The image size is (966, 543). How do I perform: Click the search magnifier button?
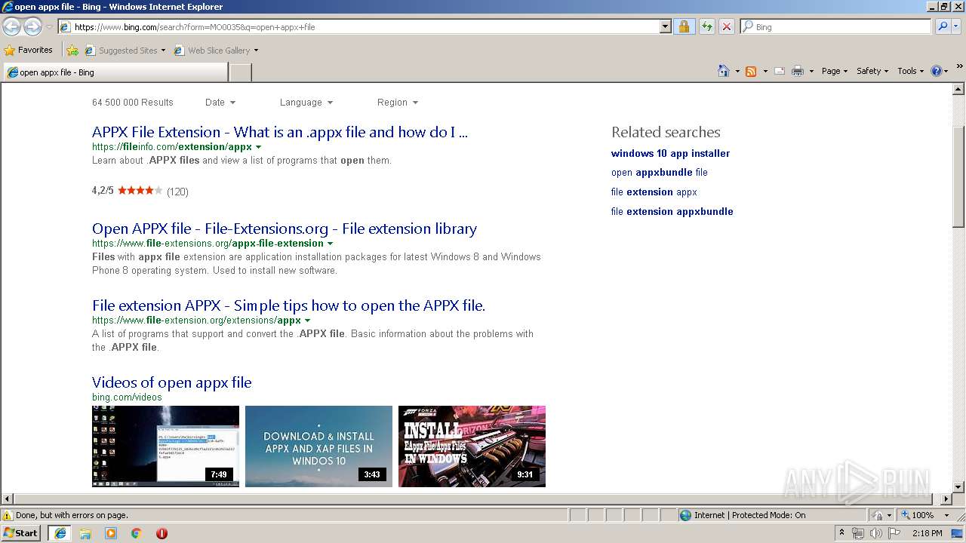pyautogui.click(x=942, y=26)
